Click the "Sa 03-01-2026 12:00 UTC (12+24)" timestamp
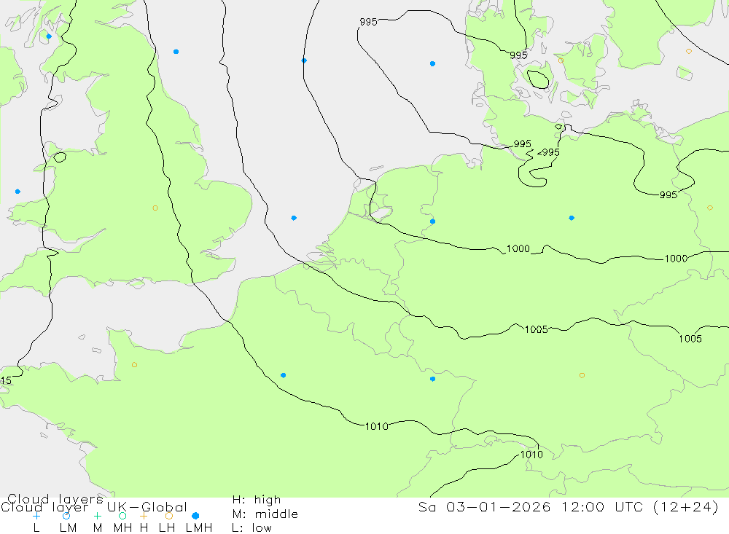729x534 pixels. pos(568,507)
